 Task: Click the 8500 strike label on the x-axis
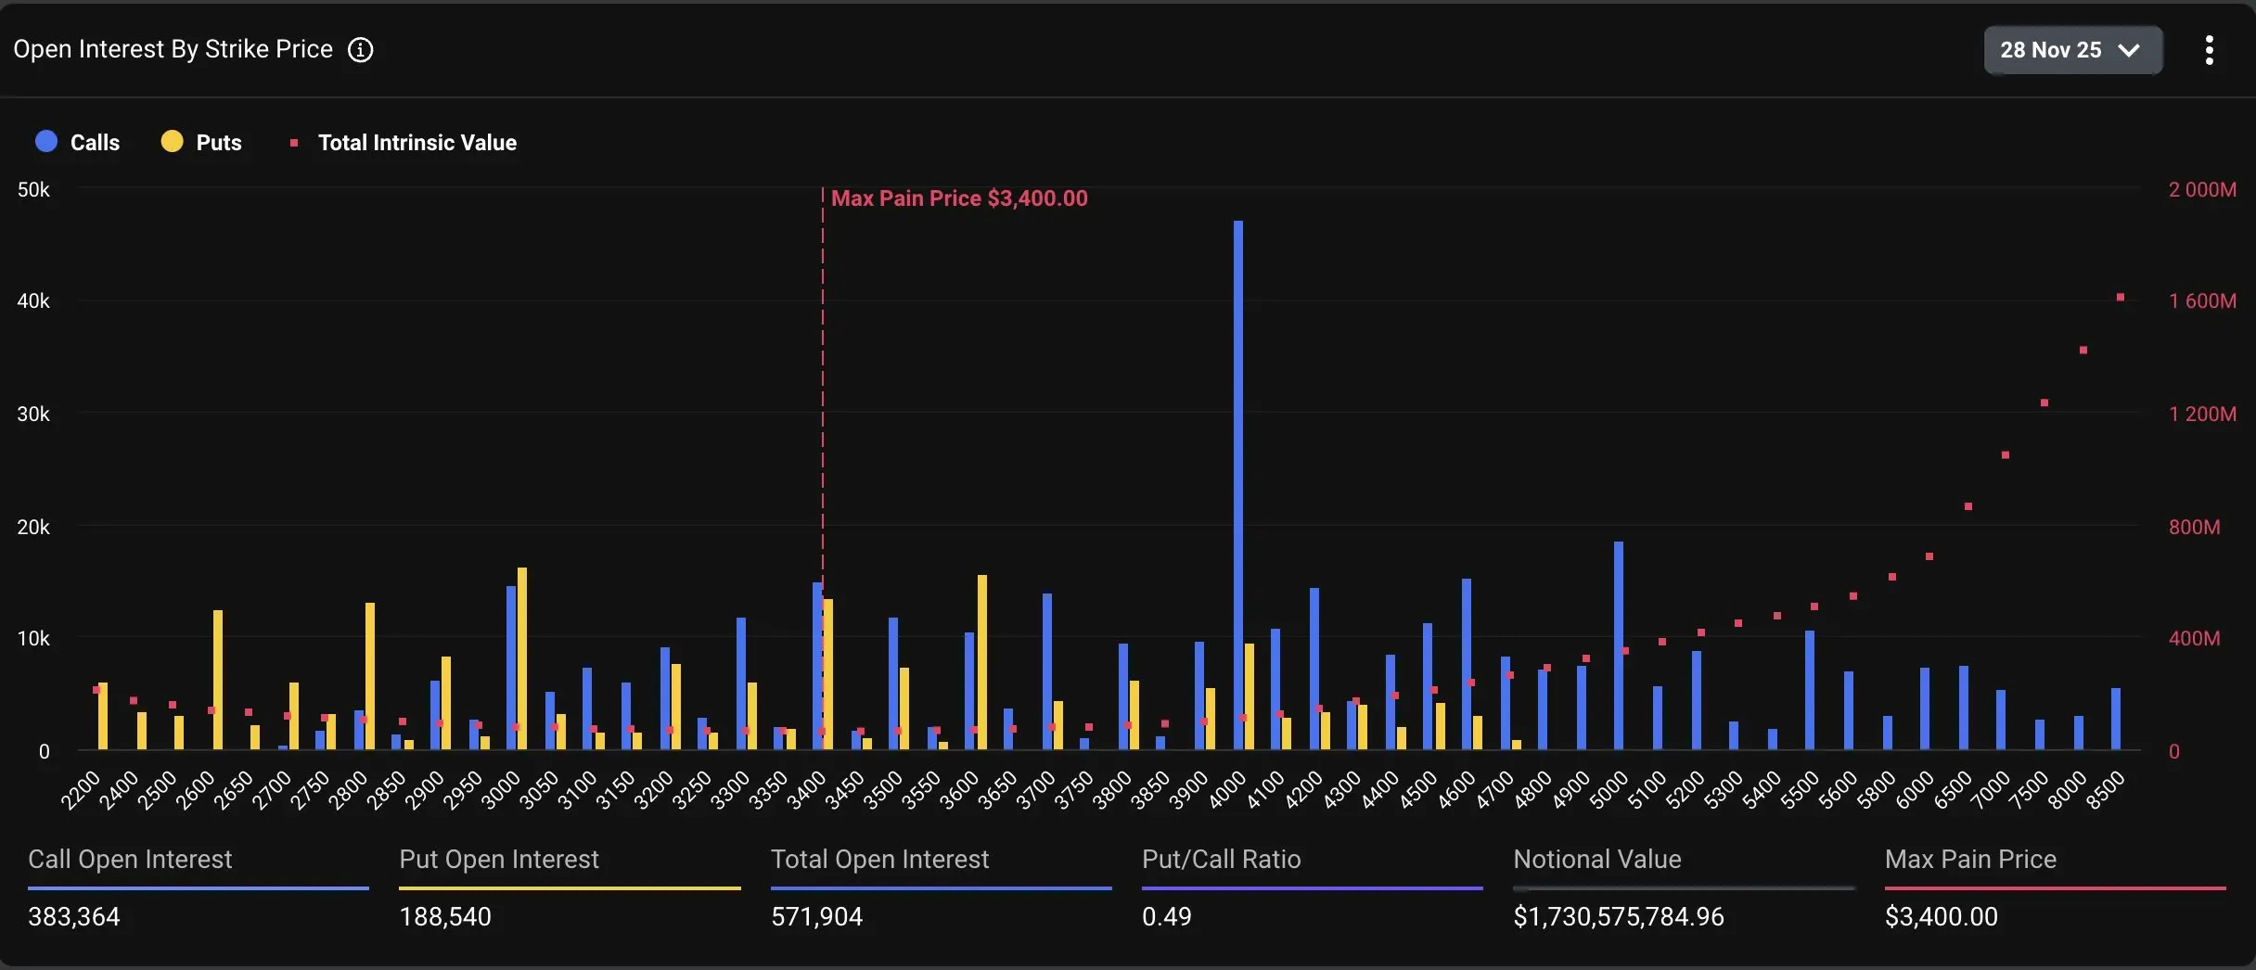(x=2105, y=790)
